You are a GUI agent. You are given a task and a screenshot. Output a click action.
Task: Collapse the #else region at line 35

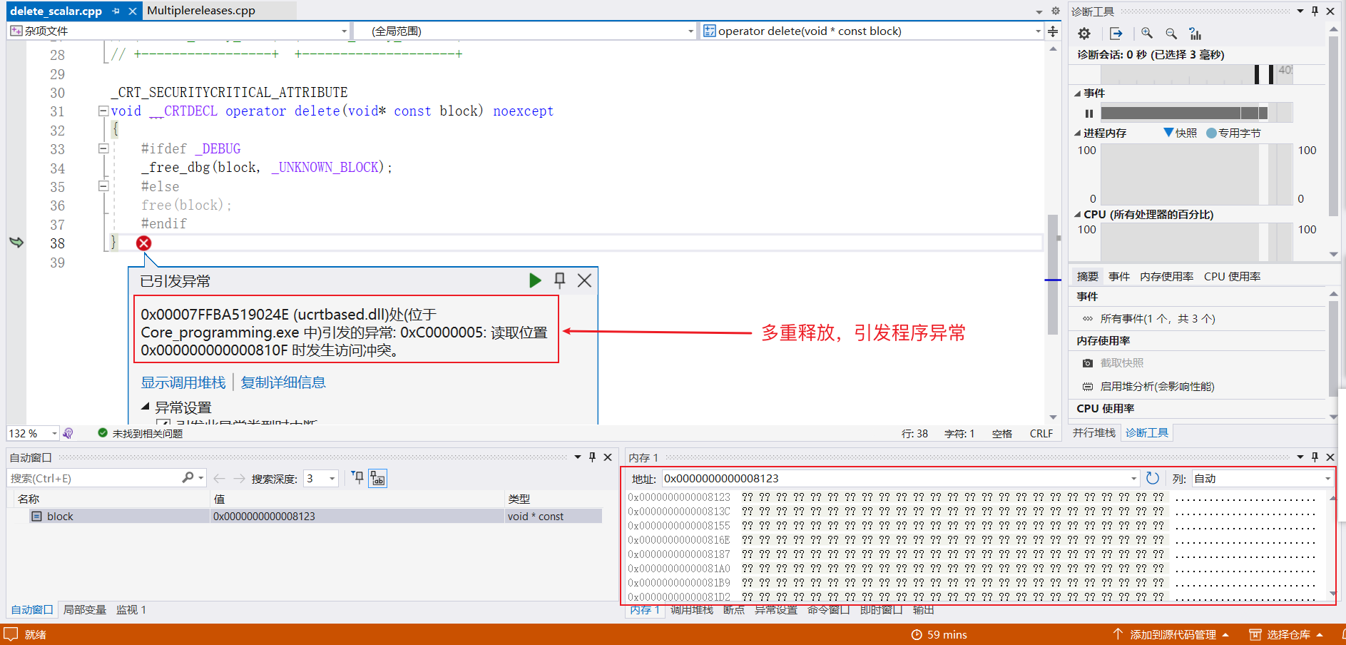pos(103,186)
